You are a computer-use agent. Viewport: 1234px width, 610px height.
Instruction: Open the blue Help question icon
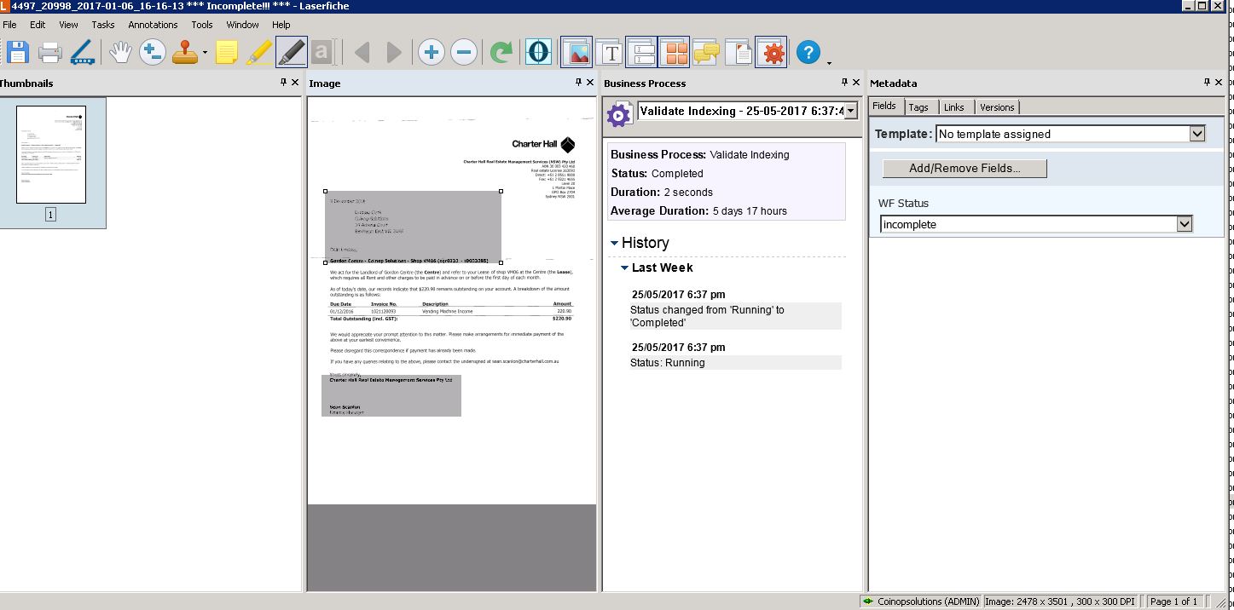point(808,53)
